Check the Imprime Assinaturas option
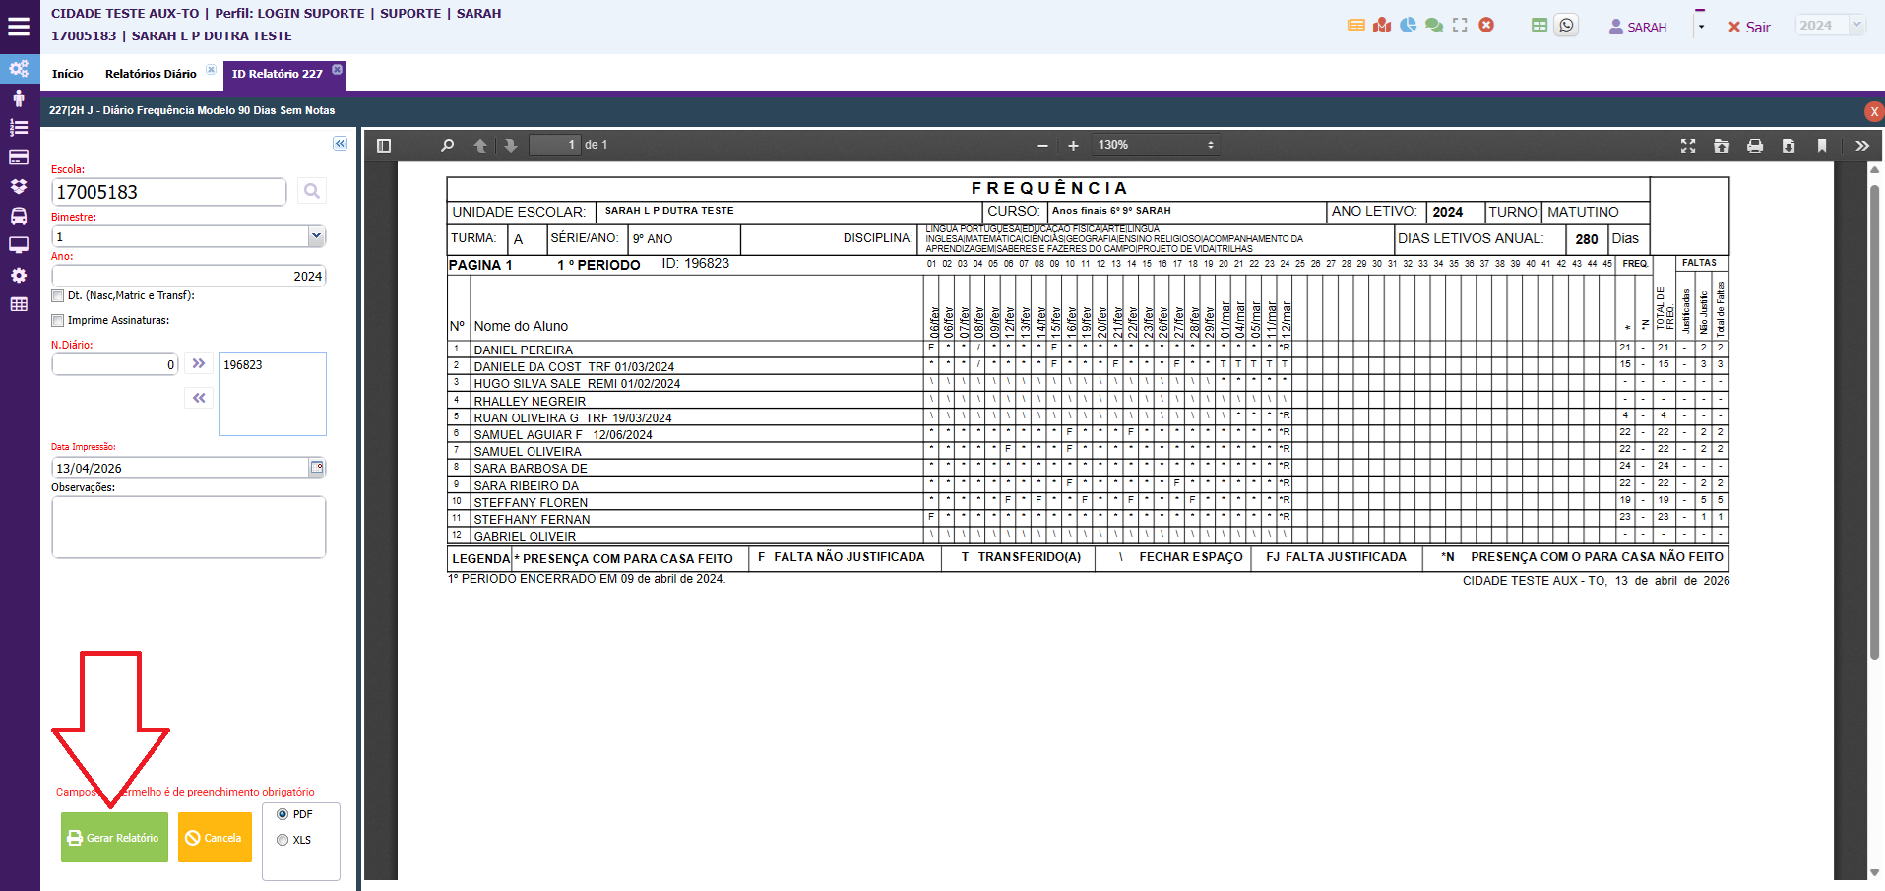The image size is (1885, 891). tap(58, 320)
